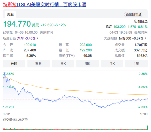Switch to the 日K chart tab
Screen dimensions: 151x132
[x=63, y=64]
